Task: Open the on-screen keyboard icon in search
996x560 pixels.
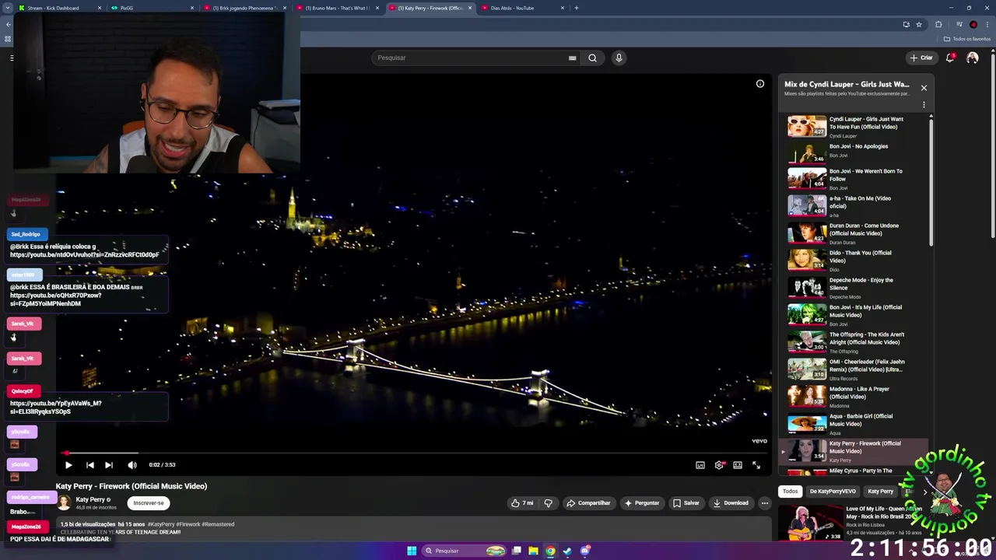Action: 572,58
